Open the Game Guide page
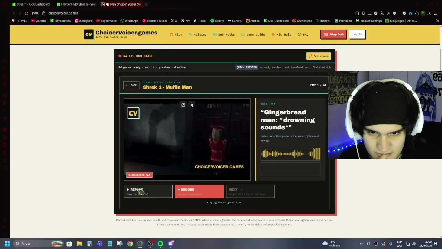 pyautogui.click(x=253, y=35)
